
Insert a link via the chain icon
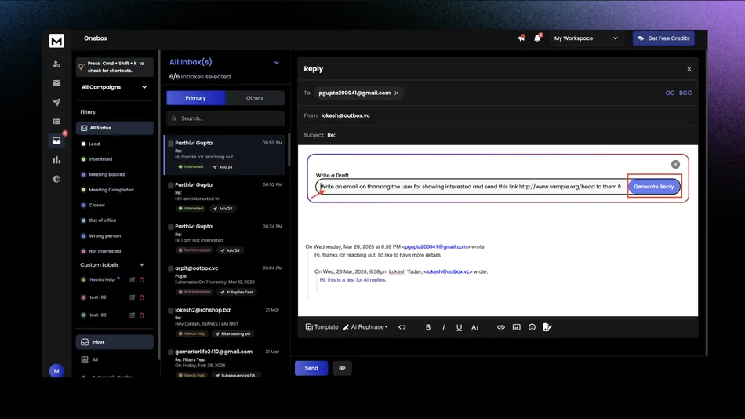tap(501, 327)
